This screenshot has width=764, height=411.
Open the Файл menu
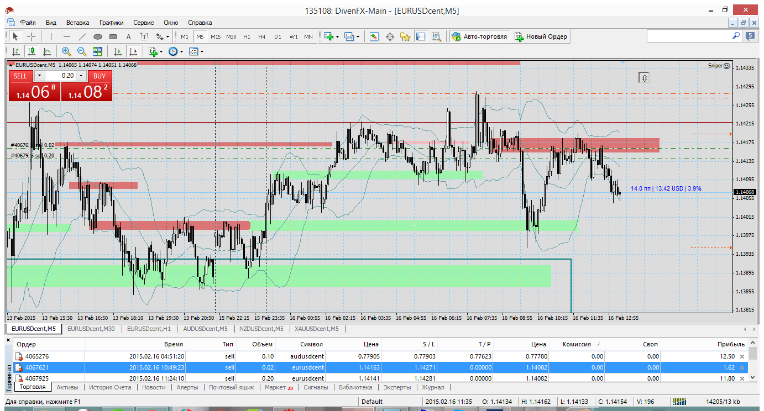click(x=28, y=23)
